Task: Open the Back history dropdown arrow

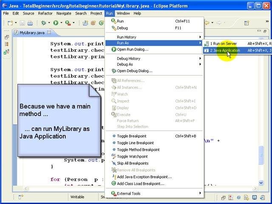Action: click(212, 23)
